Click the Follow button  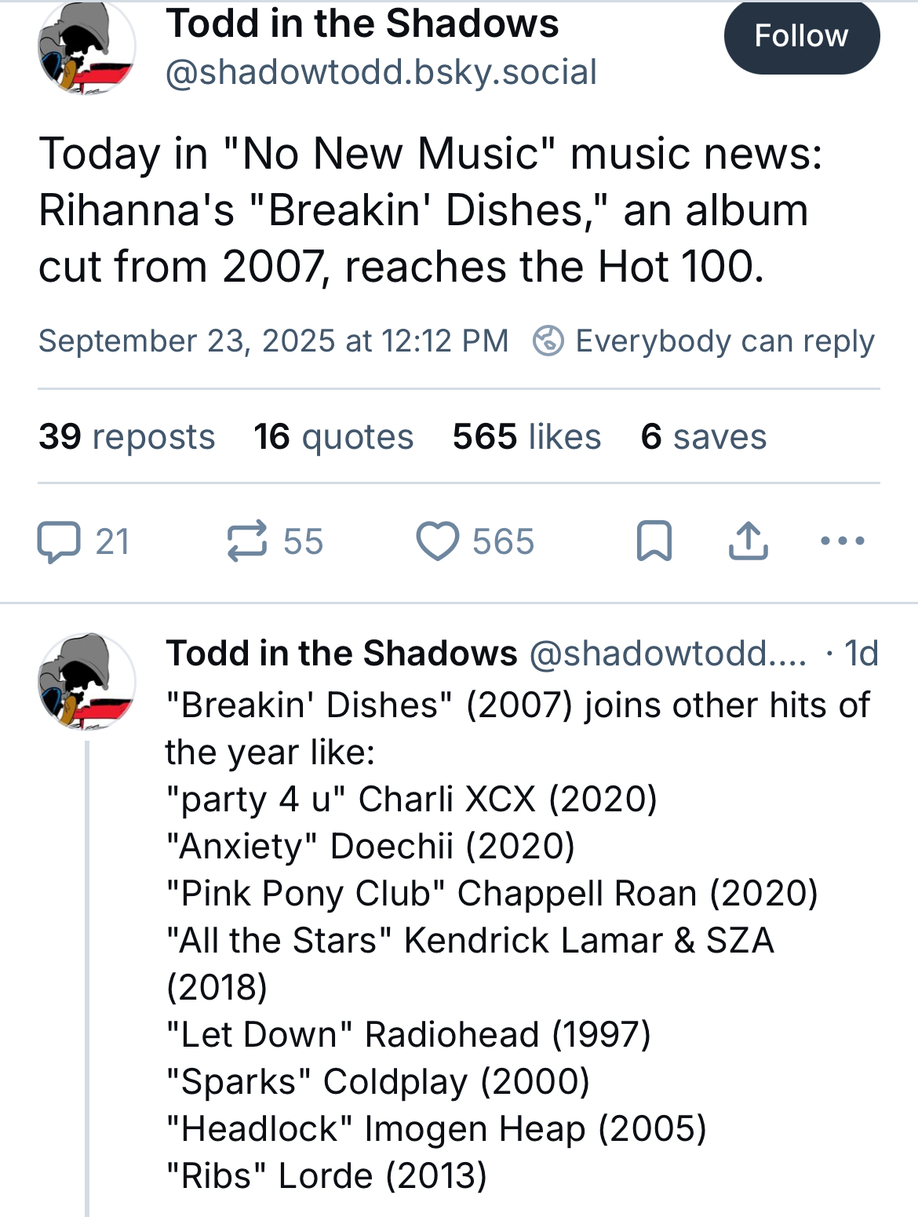pos(801,36)
